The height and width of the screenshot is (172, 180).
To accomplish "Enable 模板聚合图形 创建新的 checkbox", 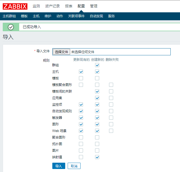I will 97,85.
